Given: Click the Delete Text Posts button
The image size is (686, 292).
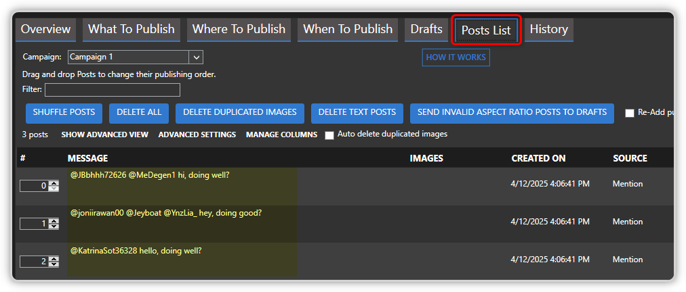Looking at the screenshot, I should click(x=357, y=113).
